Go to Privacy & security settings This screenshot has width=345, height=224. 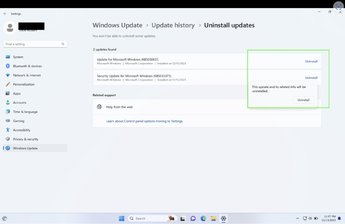coord(35,139)
